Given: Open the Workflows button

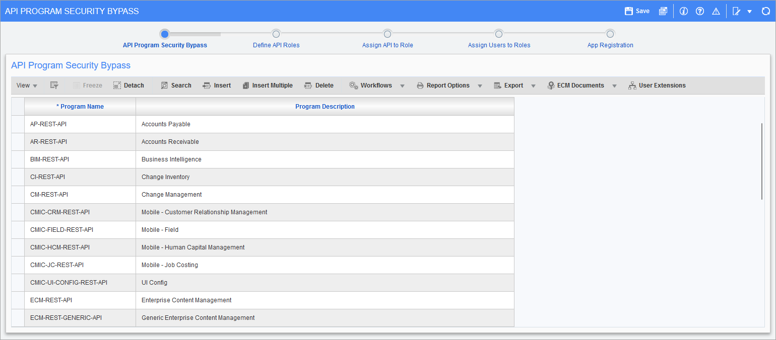Looking at the screenshot, I should [x=370, y=86].
